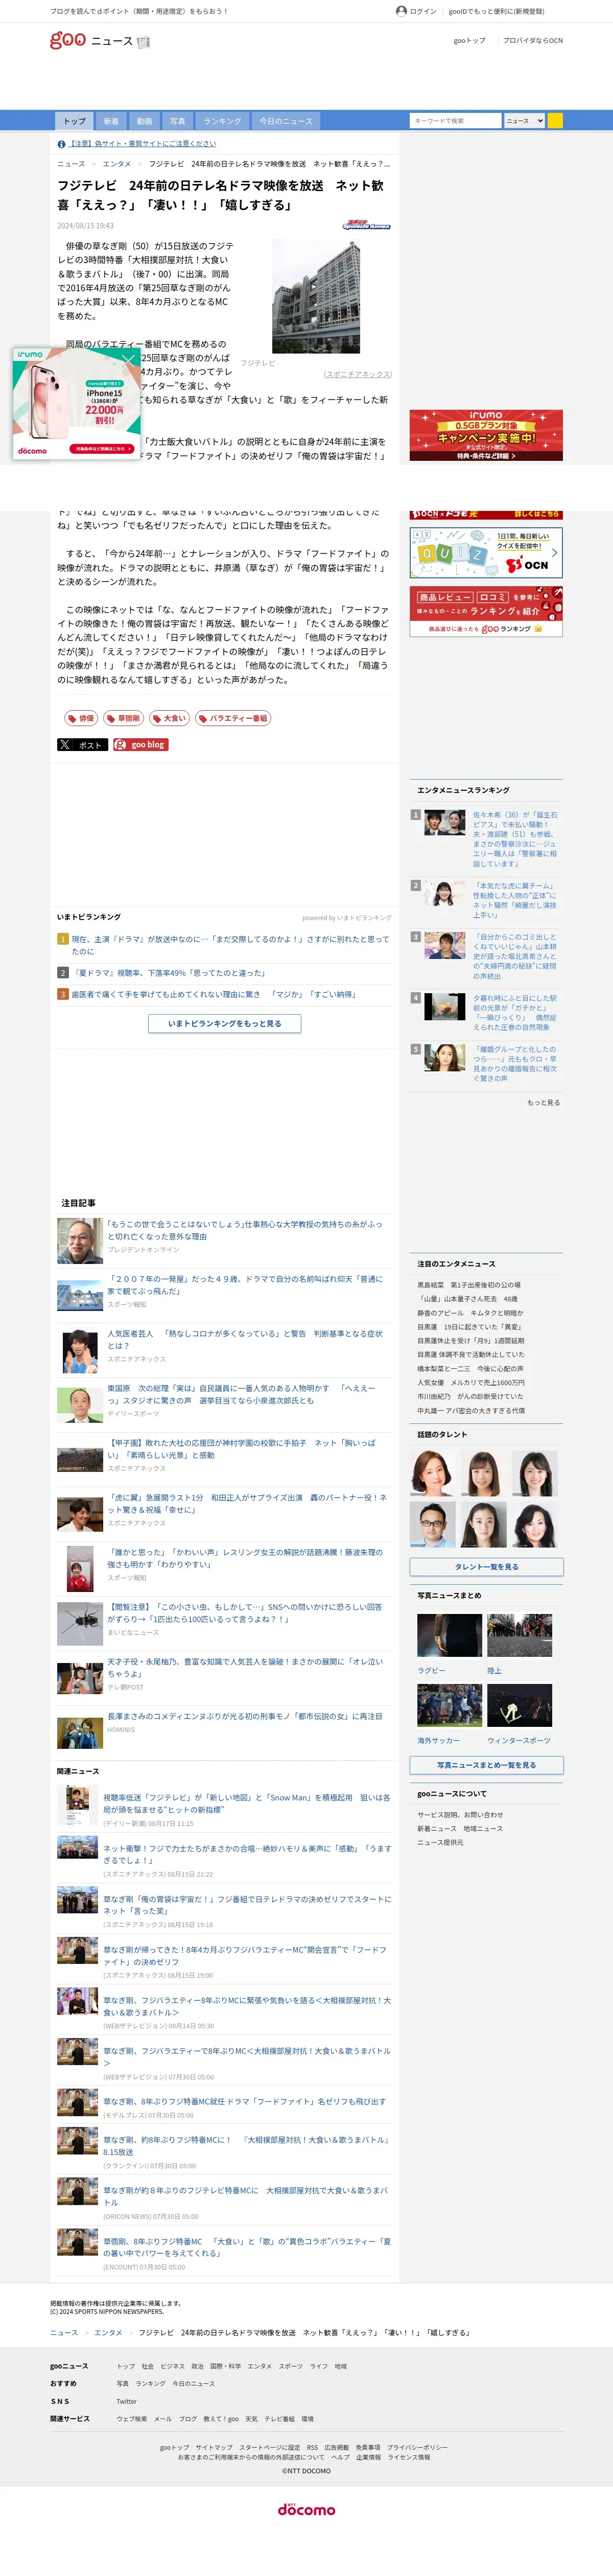
Task: Select the トップ tab
Action: (x=75, y=121)
